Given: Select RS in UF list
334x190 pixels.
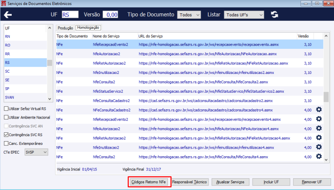Looking at the screenshot, I should (25, 63).
